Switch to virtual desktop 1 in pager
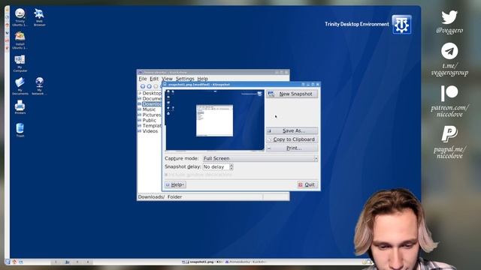Image resolution: width=481 pixels, height=270 pixels. [56, 262]
